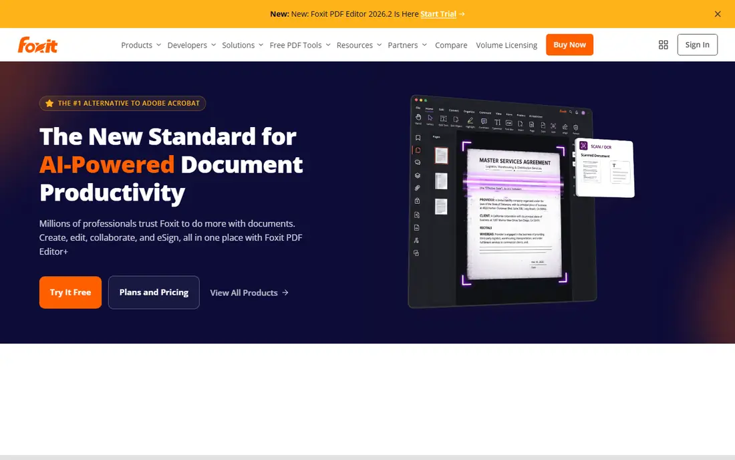Viewport: 735px width, 460px height.
Task: Go to the Compare page
Action: click(451, 45)
